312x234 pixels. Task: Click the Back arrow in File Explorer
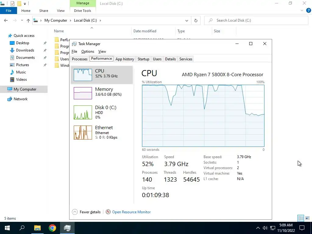6,20
